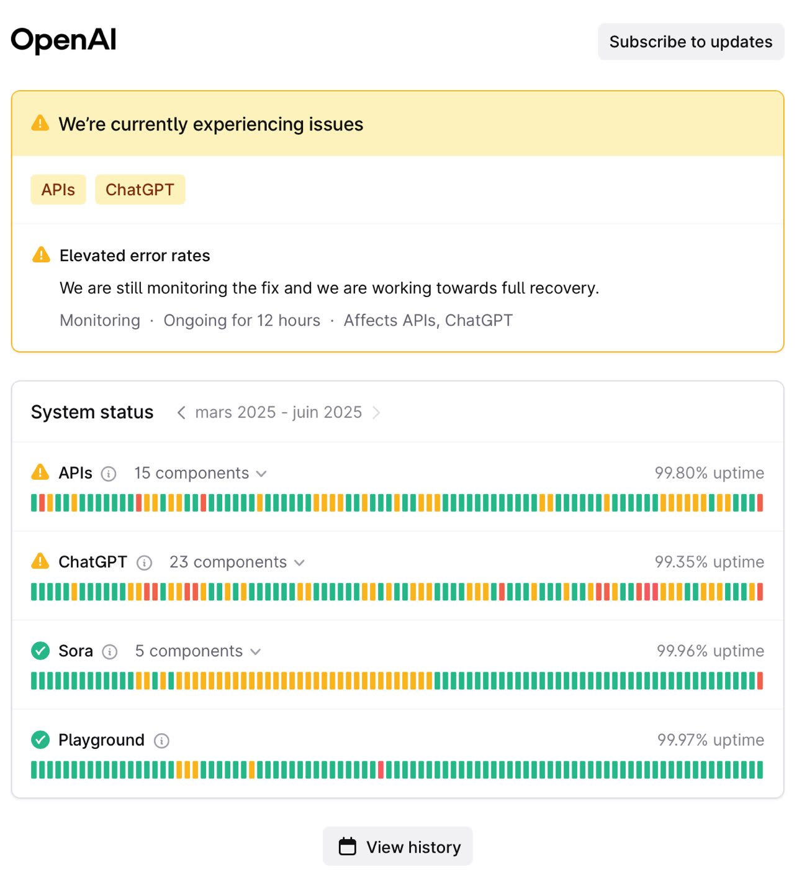Expand the 23 components list for ChatGPT
This screenshot has height=890, width=807.
tap(237, 562)
